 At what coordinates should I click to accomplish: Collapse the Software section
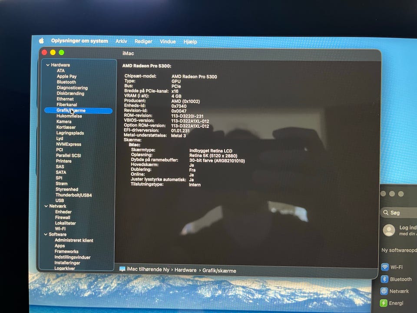click(x=46, y=234)
